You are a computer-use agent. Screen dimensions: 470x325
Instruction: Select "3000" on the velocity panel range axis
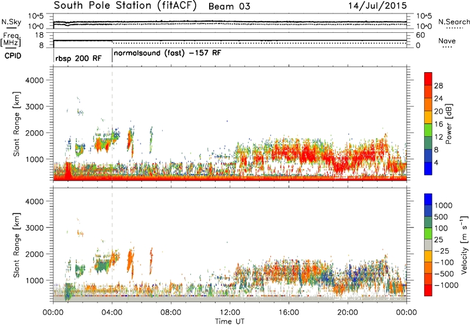pyautogui.click(x=35, y=228)
